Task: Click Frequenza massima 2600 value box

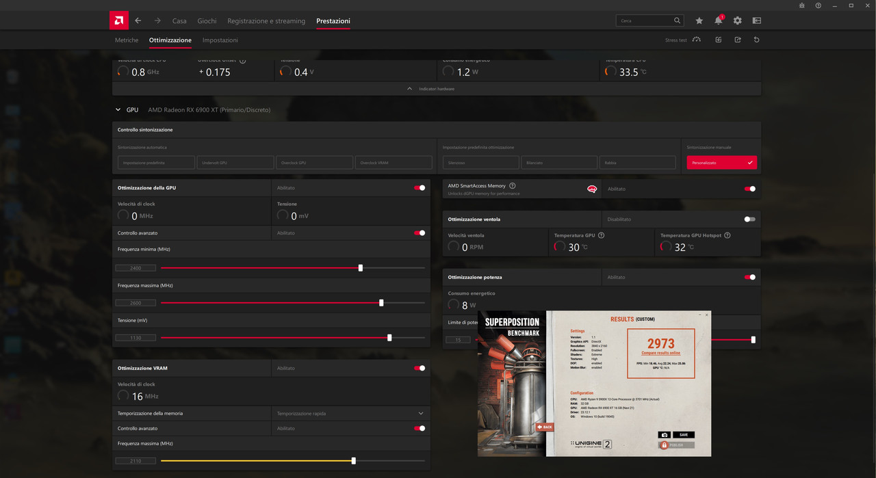Action: pyautogui.click(x=136, y=302)
